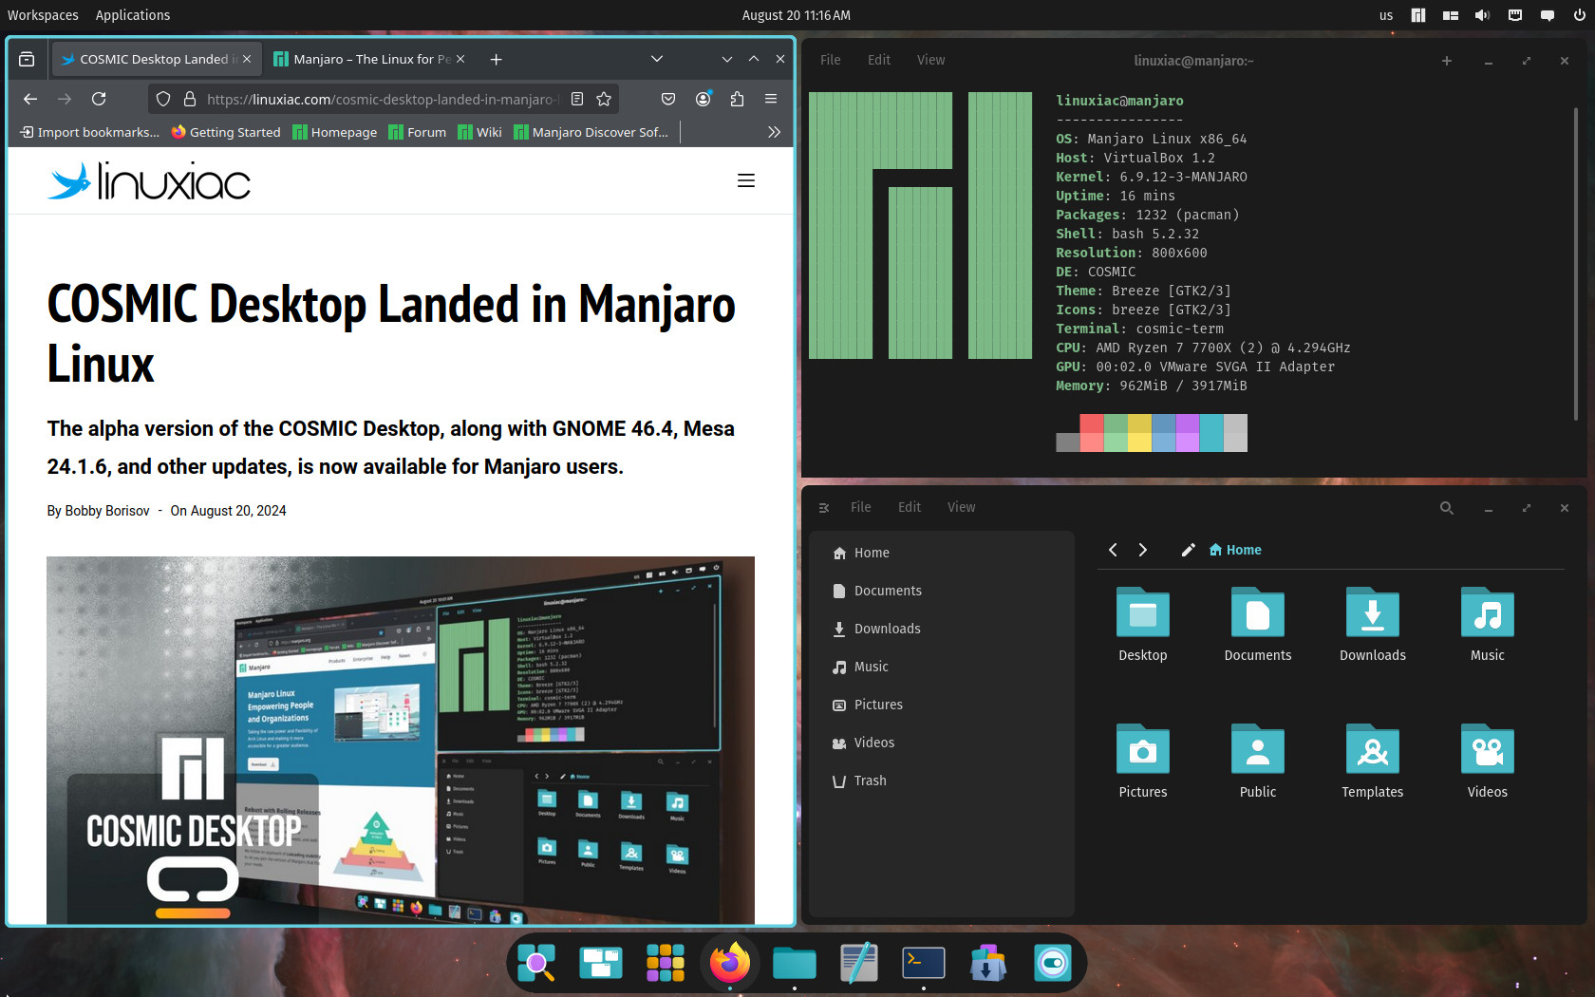This screenshot has width=1595, height=997.
Task: Select Trash in file manager sidebar
Action: 942,781
